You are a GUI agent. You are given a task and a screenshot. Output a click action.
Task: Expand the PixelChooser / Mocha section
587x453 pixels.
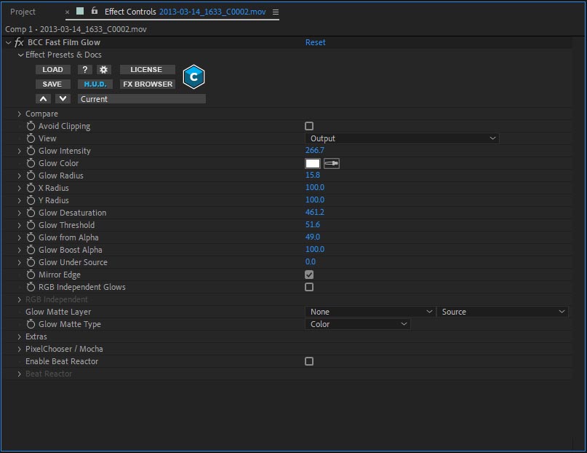click(19, 349)
